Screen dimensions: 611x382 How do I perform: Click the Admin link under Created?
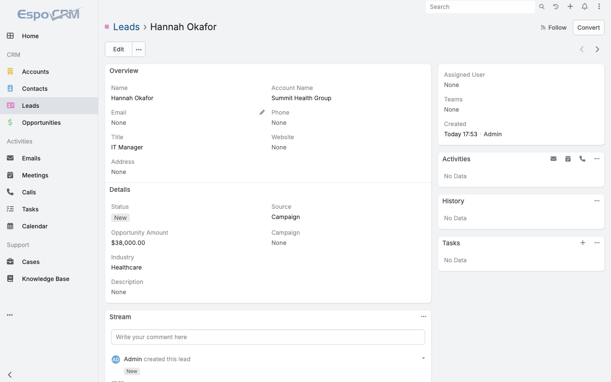(x=493, y=134)
